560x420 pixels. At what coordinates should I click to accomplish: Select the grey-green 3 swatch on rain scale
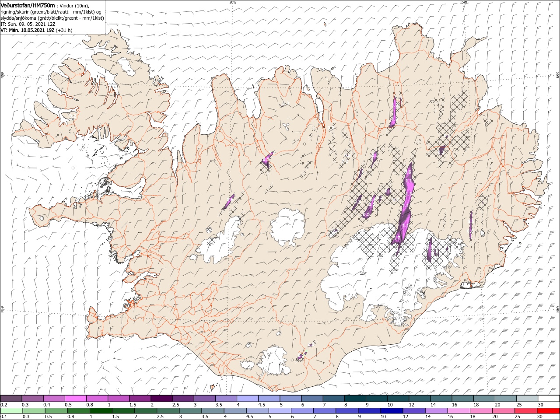pyautogui.click(x=190, y=411)
